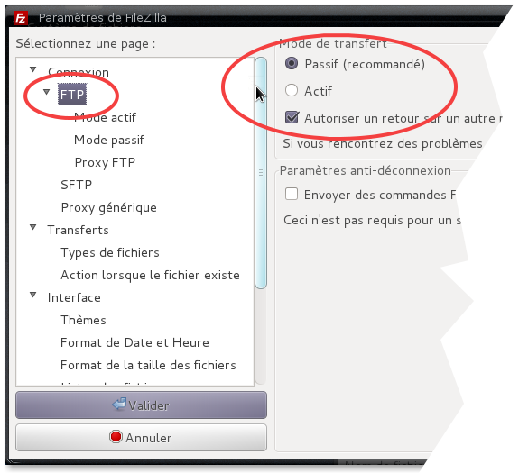Select the Actif transfer mode
This screenshot has width=519, height=473.
(292, 90)
